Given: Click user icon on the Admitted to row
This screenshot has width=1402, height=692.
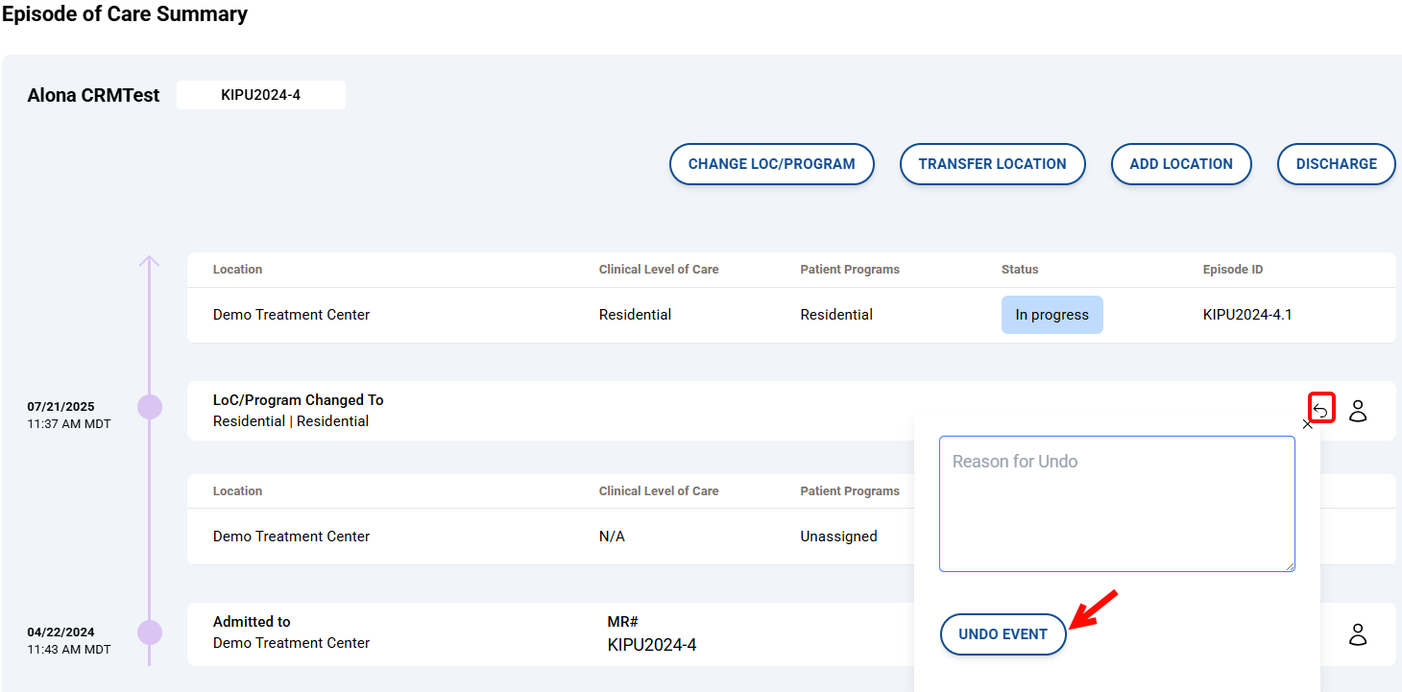Looking at the screenshot, I should point(1358,634).
